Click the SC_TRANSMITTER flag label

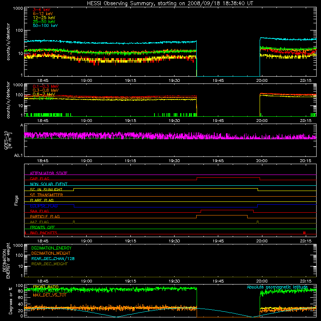click(47, 195)
